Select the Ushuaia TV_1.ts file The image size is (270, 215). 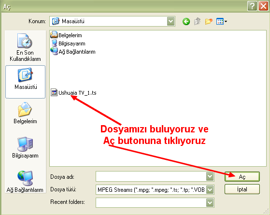(73, 93)
